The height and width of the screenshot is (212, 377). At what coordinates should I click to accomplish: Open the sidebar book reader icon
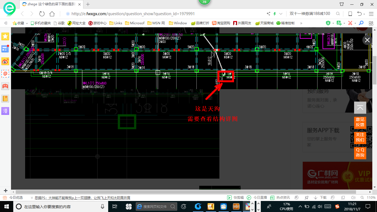tap(6, 98)
